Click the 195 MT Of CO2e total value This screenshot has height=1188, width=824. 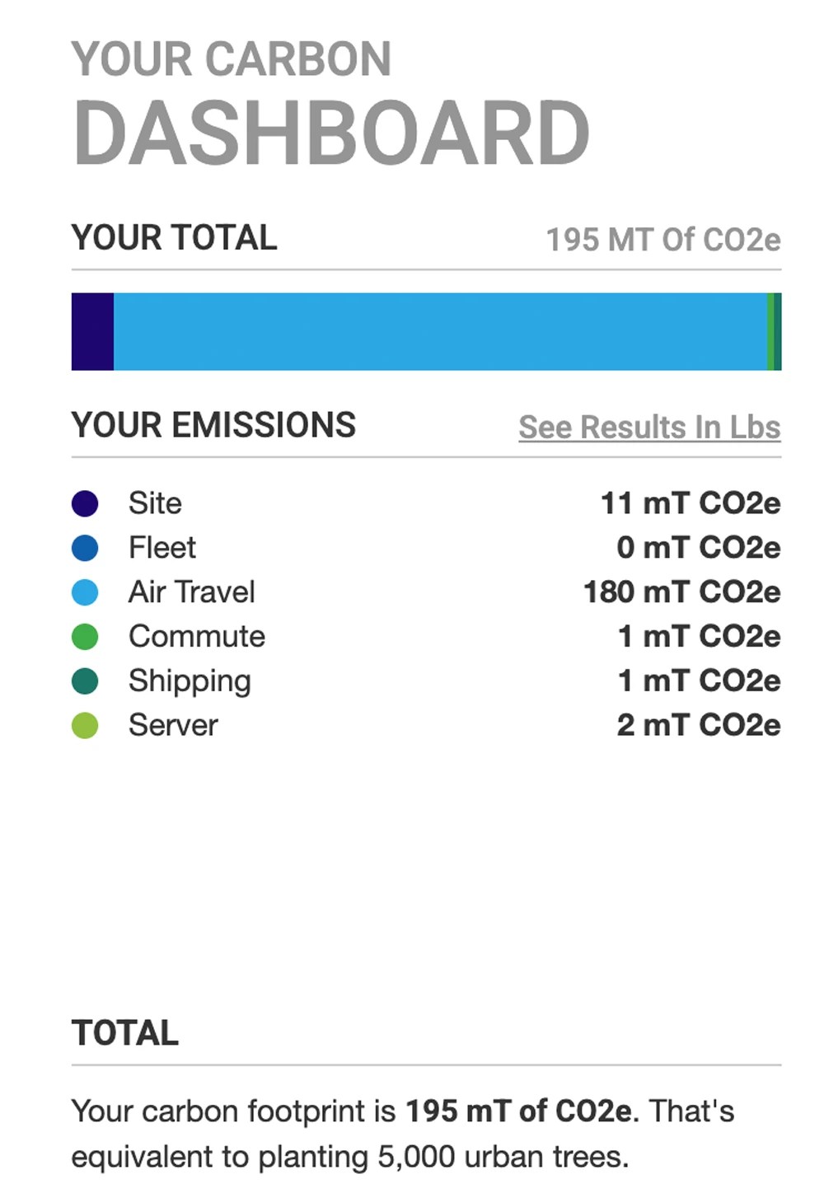pos(663,240)
